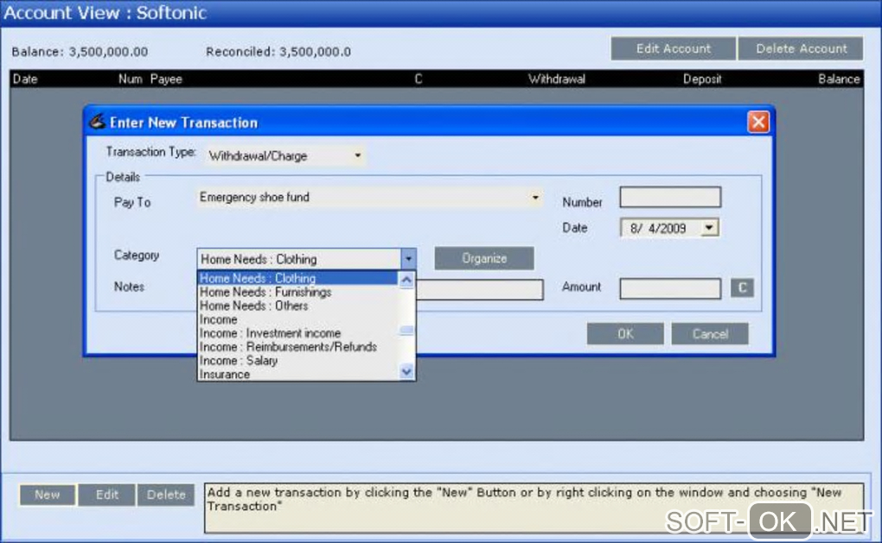Click the category list scroll down arrow

coord(406,371)
